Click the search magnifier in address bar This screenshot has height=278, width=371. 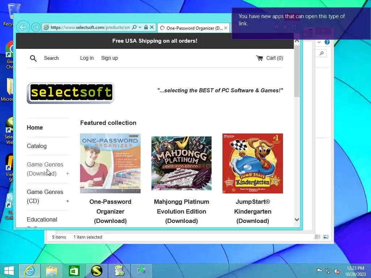[134, 27]
